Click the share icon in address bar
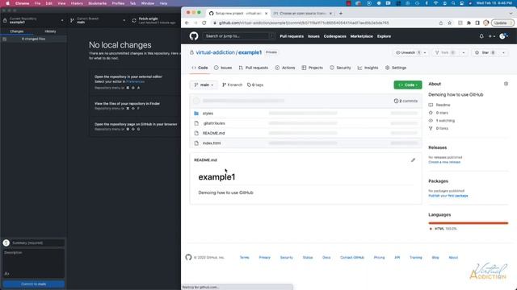 click(441, 23)
